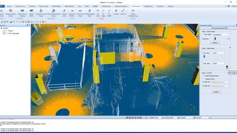Click the open folder quick-toolbar icon
The height and width of the screenshot is (133, 237).
(2, 22)
